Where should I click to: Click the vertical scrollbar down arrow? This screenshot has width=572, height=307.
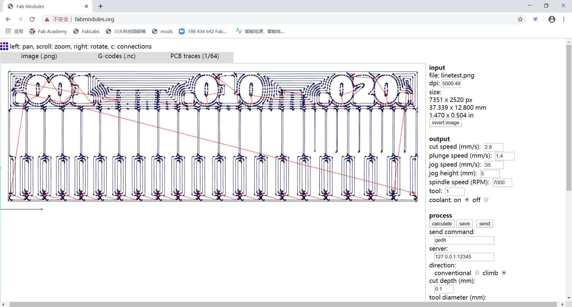[569, 298]
